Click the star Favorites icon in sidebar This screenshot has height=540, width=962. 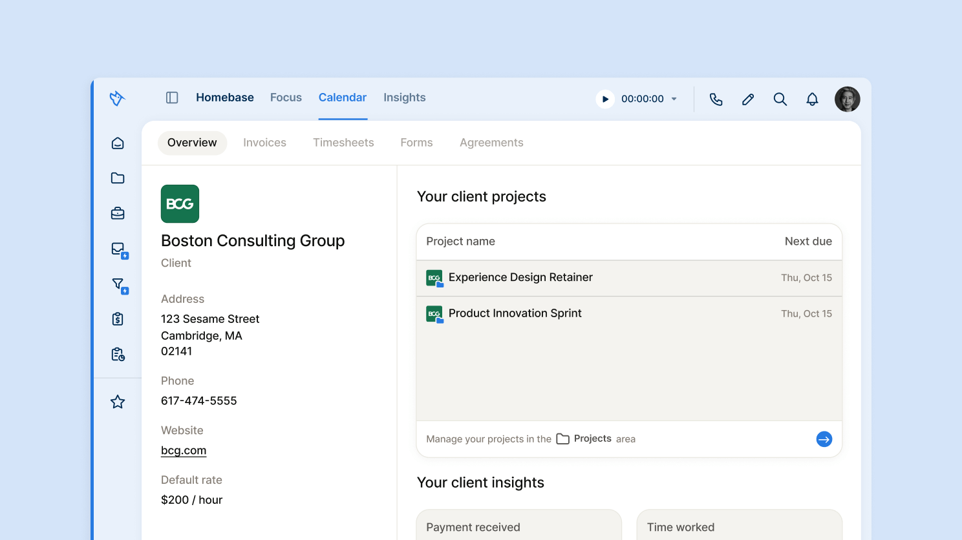click(x=118, y=402)
